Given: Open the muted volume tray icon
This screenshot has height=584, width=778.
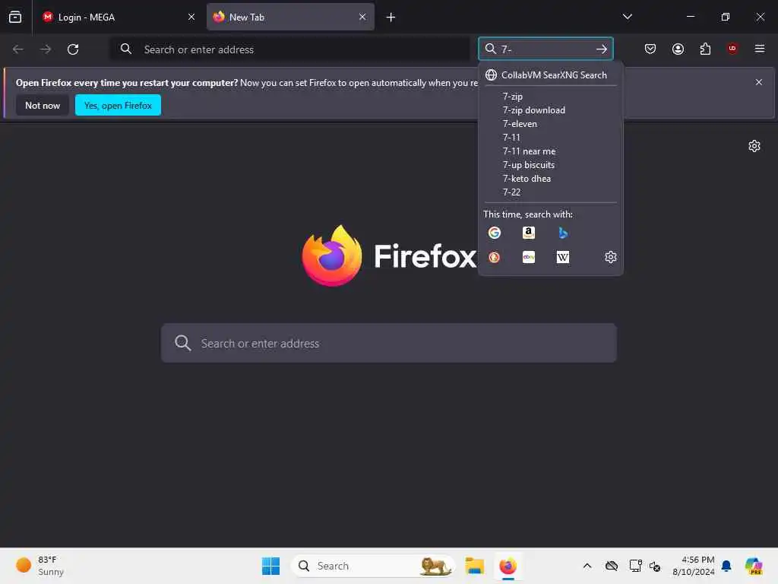Looking at the screenshot, I should tap(654, 566).
